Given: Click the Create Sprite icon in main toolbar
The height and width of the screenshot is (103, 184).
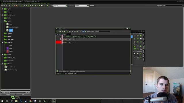Looking at the screenshot, I should click(x=22, y=6).
